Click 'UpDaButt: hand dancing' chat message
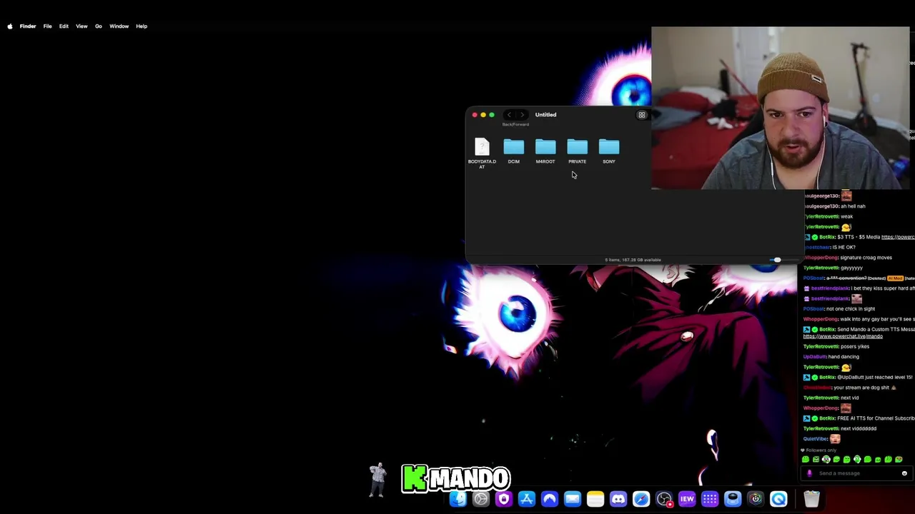Viewport: 915px width, 514px height. [x=831, y=357]
